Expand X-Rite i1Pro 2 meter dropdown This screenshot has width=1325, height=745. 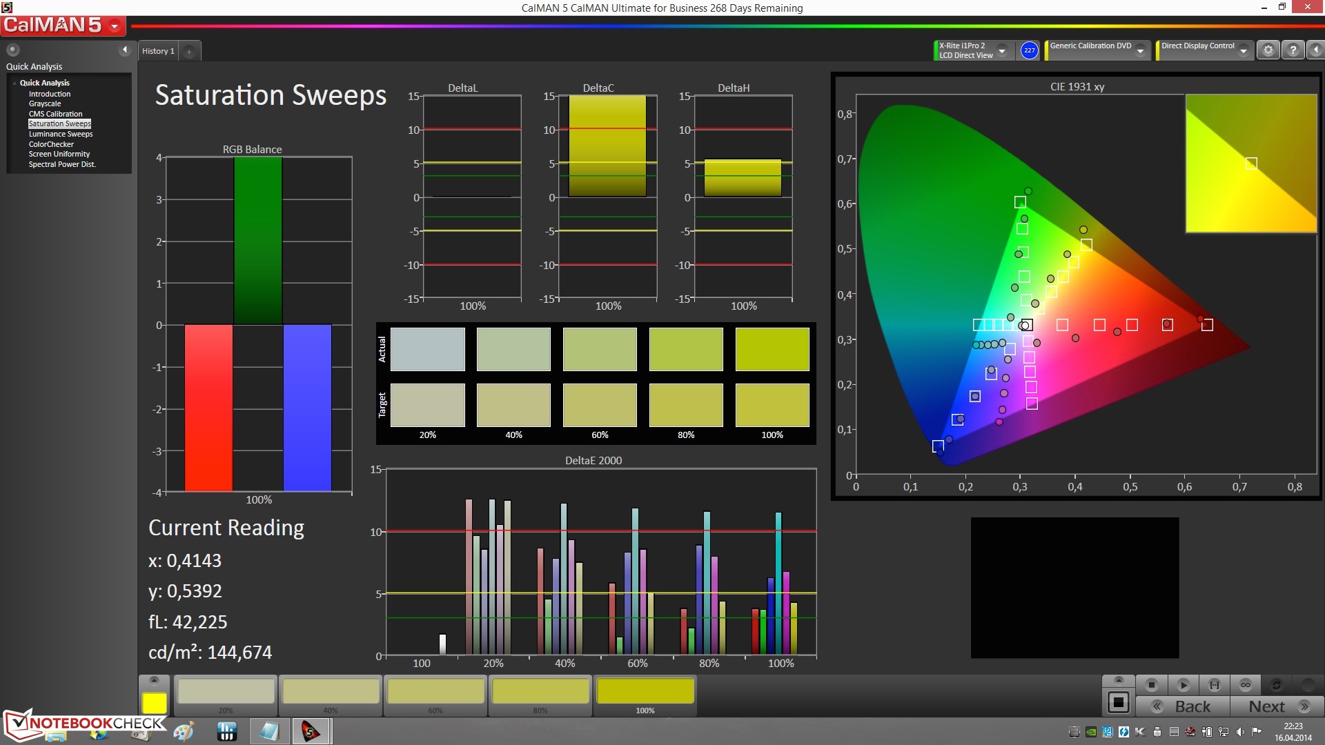coord(1002,51)
